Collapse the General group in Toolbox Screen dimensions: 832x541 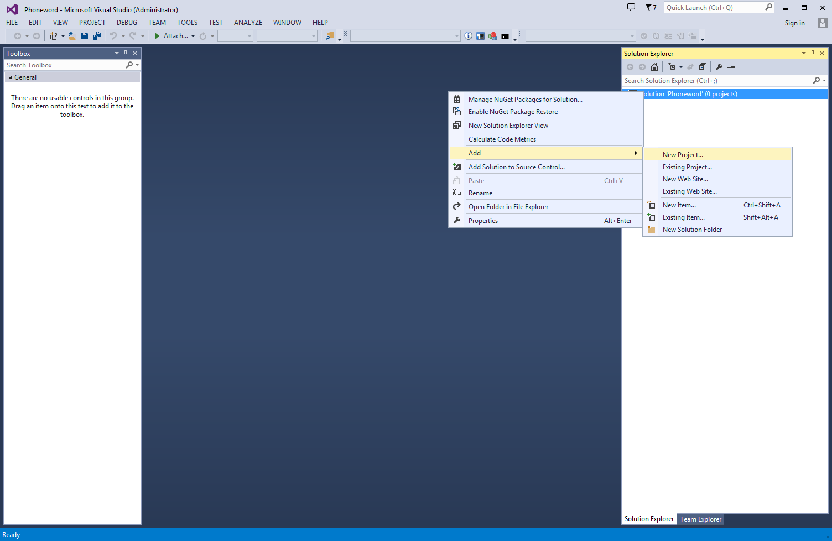[x=10, y=77]
